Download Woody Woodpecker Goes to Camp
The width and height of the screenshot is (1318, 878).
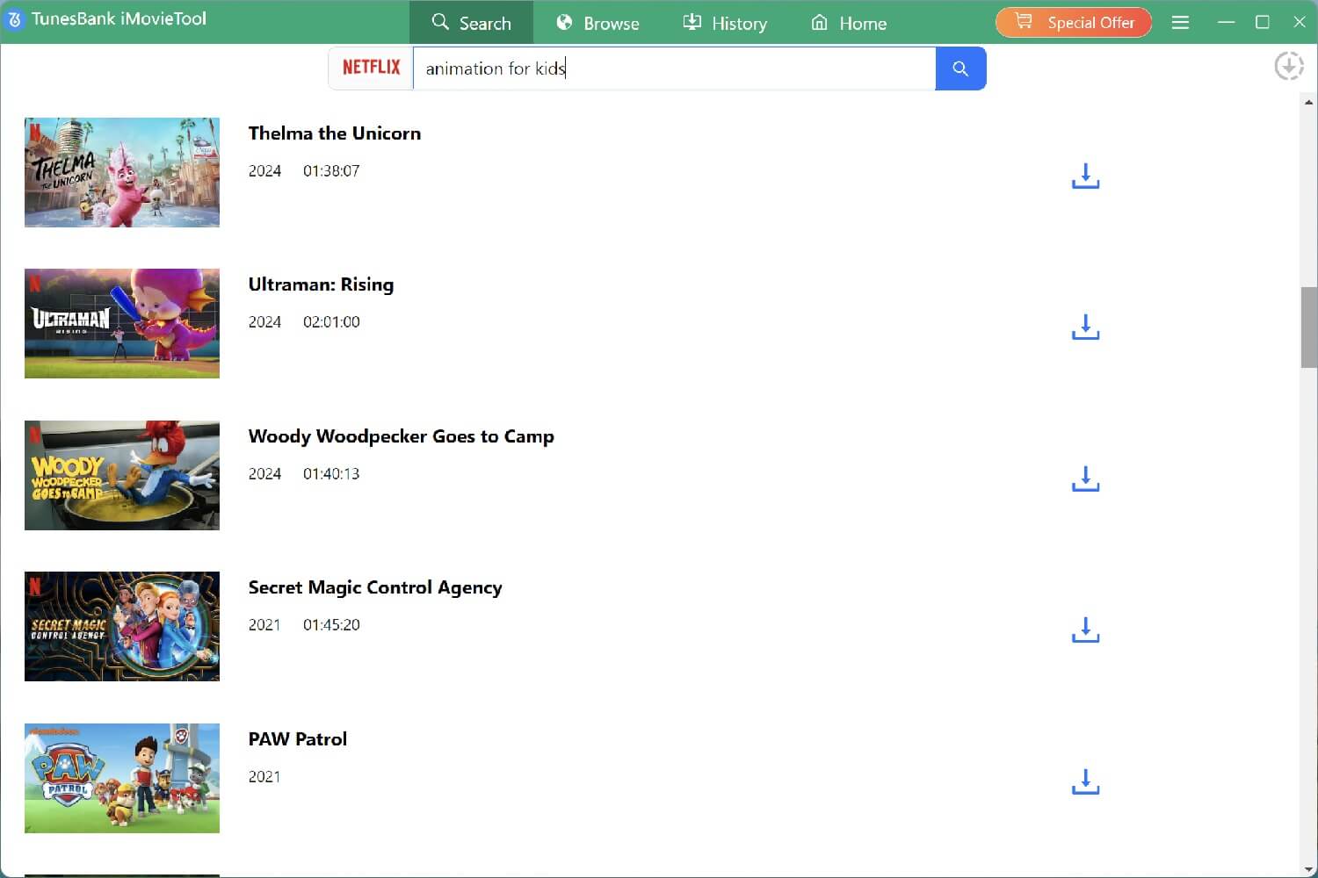click(1084, 479)
